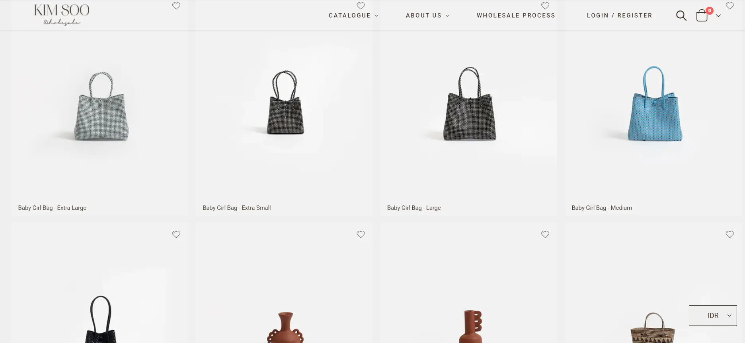745x343 pixels.
Task: Favorite the Baby Girl Bag Large
Action: 545,6
